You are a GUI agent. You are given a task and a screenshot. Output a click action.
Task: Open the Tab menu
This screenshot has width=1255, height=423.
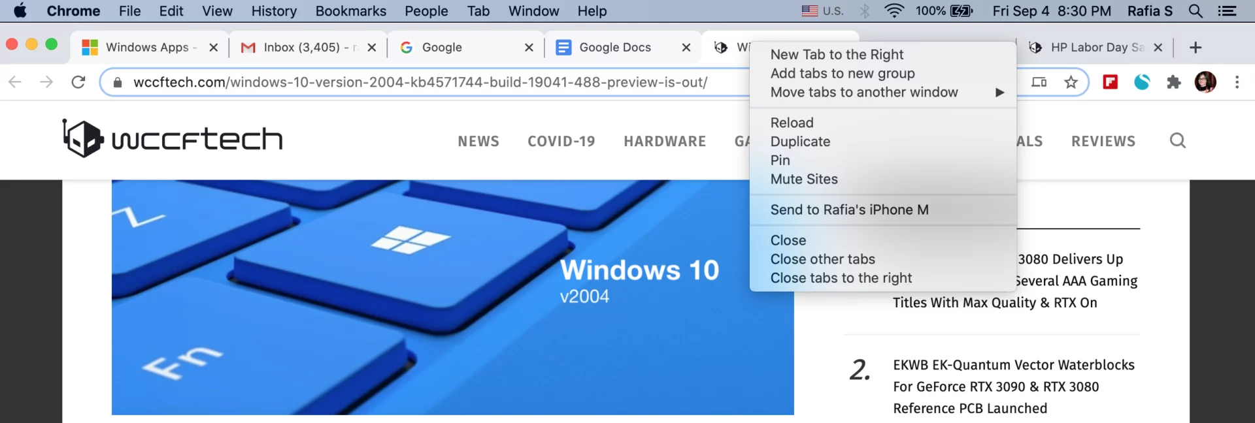click(x=478, y=11)
